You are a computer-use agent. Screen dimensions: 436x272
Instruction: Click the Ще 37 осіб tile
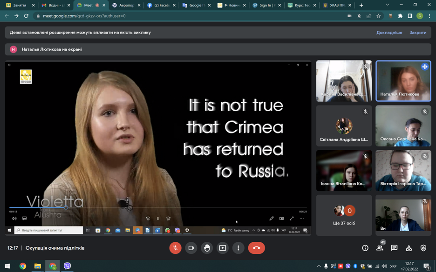point(344,215)
